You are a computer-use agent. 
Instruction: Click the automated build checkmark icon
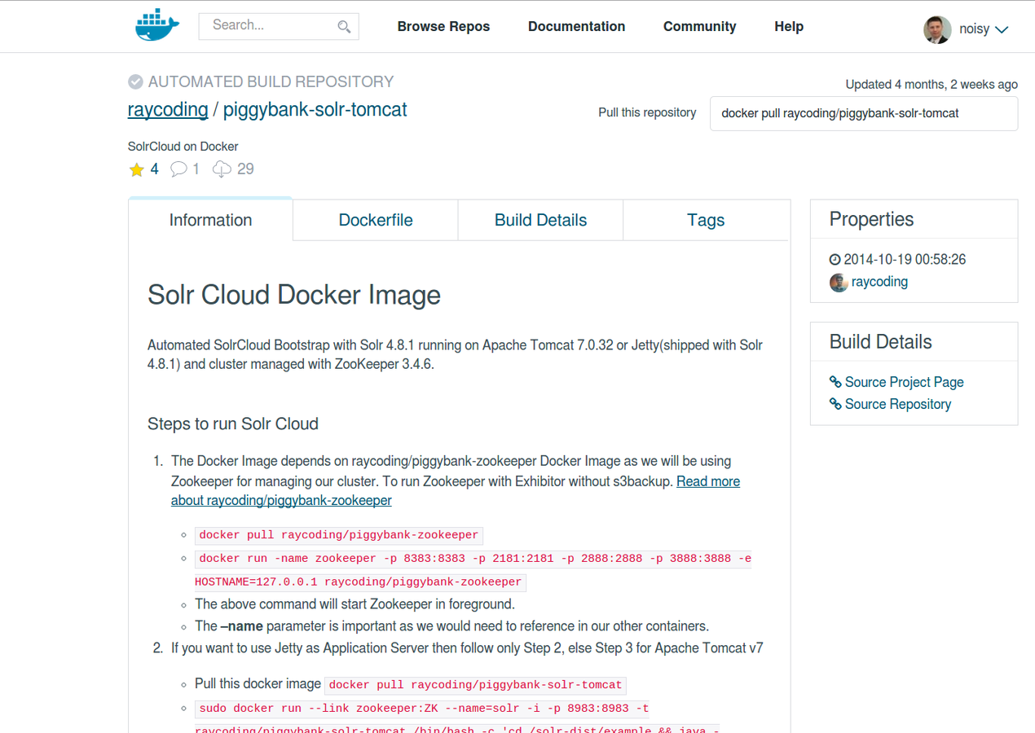click(x=136, y=81)
